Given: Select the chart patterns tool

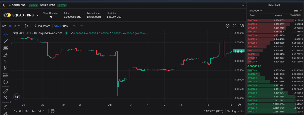Looking at the screenshot, I should pos(6,68).
